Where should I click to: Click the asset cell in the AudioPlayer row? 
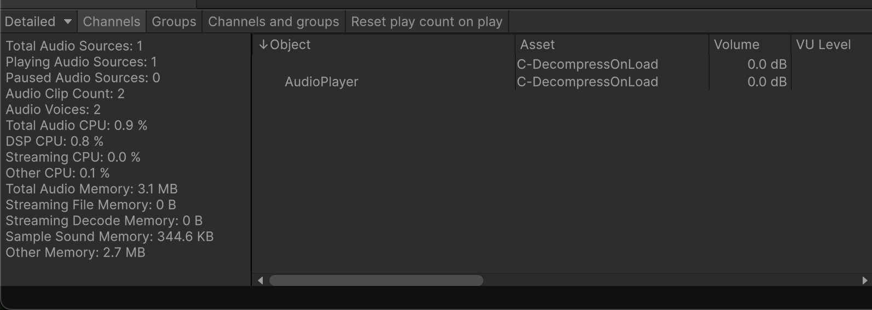pos(587,82)
